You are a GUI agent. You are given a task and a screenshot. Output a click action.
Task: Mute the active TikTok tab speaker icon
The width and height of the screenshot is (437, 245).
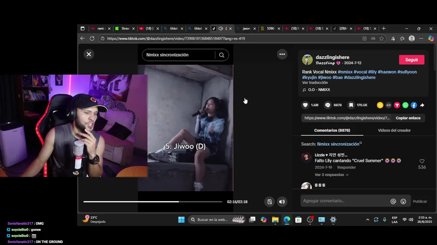tap(221, 29)
